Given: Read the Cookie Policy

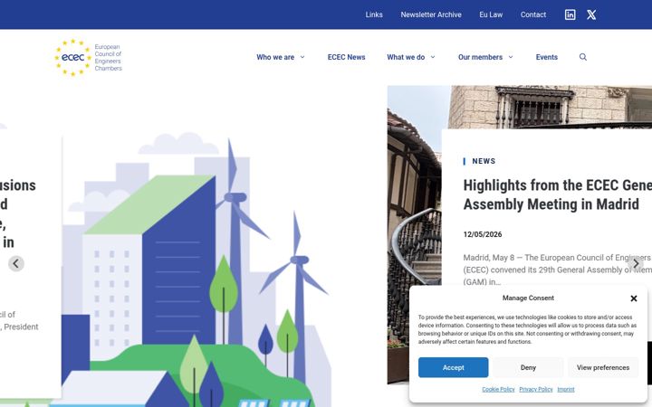Looking at the screenshot, I should (x=498, y=389).
